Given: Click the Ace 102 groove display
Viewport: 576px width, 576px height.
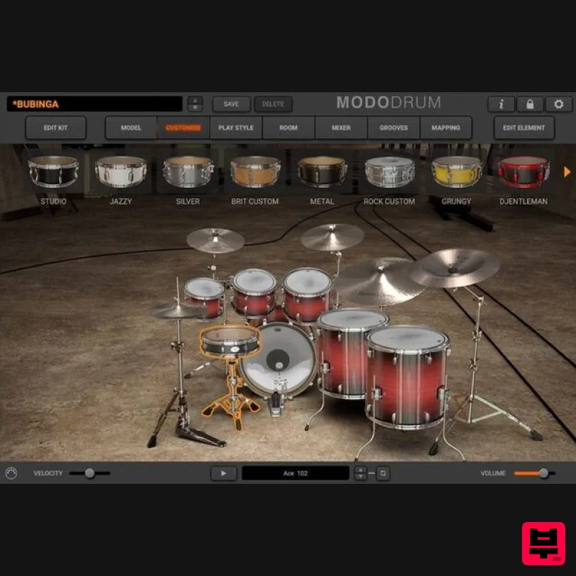Looking at the screenshot, I should [x=295, y=473].
